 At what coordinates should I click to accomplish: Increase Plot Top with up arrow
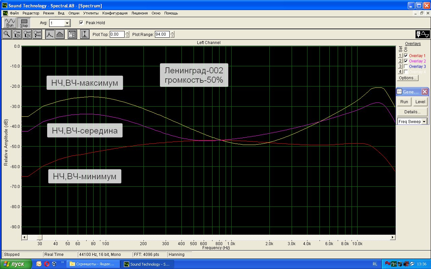127,33
